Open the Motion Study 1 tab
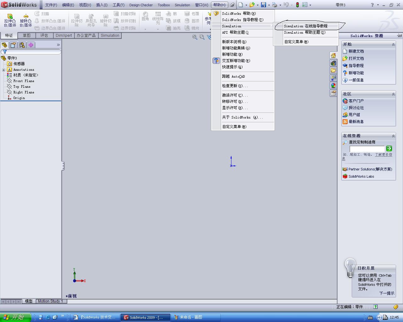 click(x=50, y=301)
